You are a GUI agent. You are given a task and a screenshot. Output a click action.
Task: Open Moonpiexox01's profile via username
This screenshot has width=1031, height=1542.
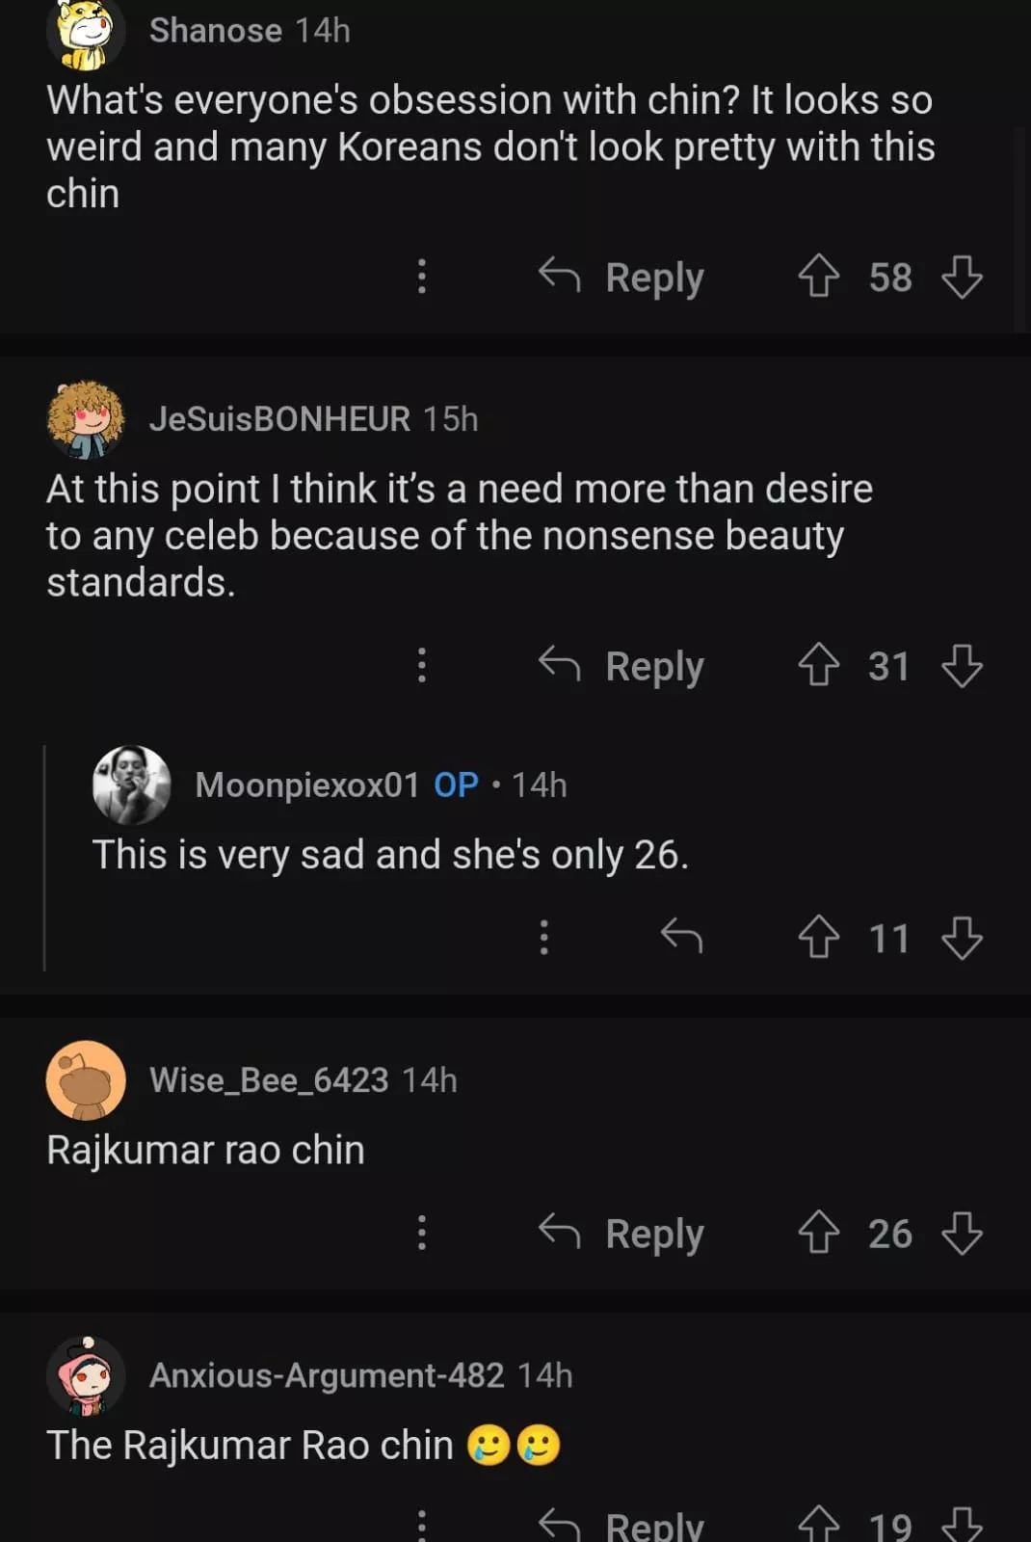(306, 784)
